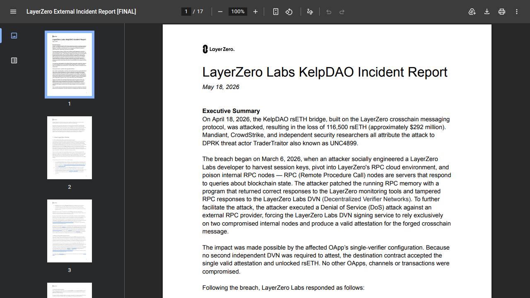Open the hamburger sidebar menu
Viewport: 530px width, 298px height.
point(13,12)
